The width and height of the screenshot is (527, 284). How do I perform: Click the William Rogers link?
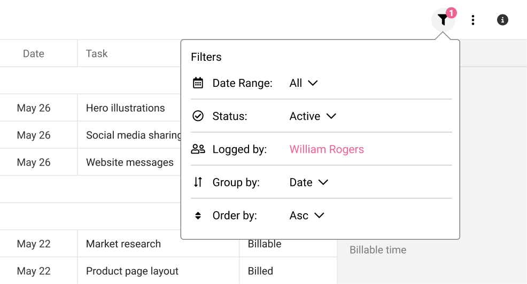(x=327, y=149)
